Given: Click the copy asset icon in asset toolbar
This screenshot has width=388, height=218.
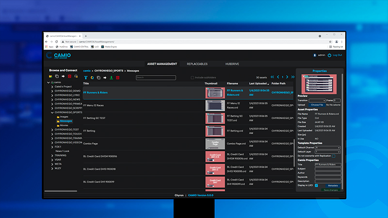Looking at the screenshot, I should click(x=98, y=78).
